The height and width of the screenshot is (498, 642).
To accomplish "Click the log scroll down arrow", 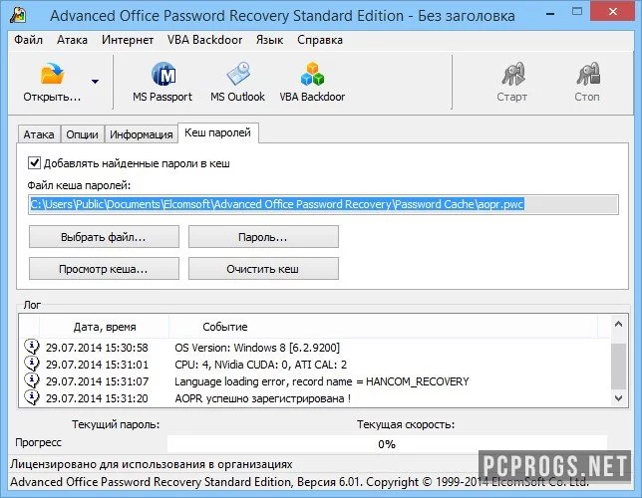I will tap(619, 397).
